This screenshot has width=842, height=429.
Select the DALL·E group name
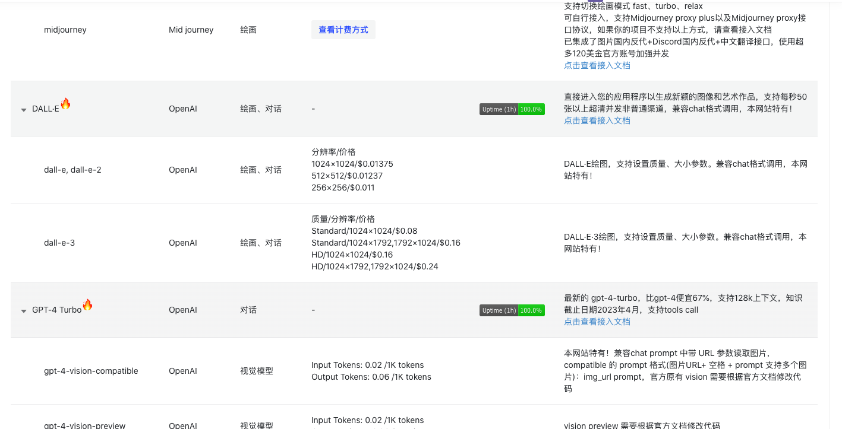pyautogui.click(x=46, y=109)
